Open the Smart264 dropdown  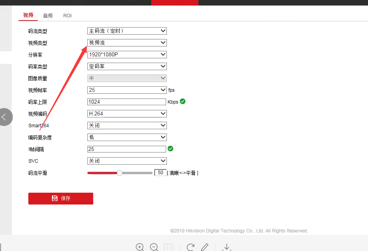[127, 125]
